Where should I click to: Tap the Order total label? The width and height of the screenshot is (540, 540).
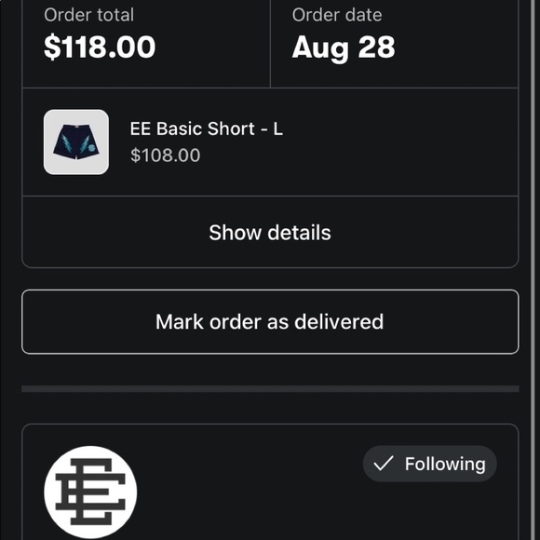(x=88, y=15)
